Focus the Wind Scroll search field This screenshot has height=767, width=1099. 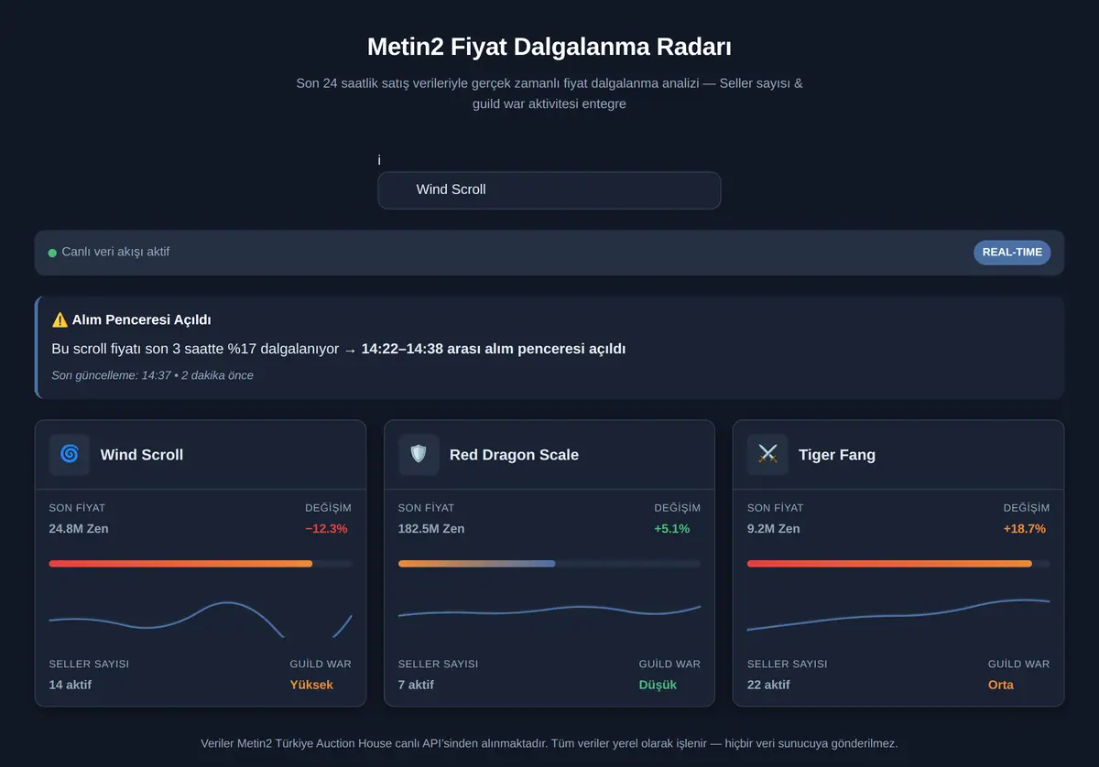(549, 190)
